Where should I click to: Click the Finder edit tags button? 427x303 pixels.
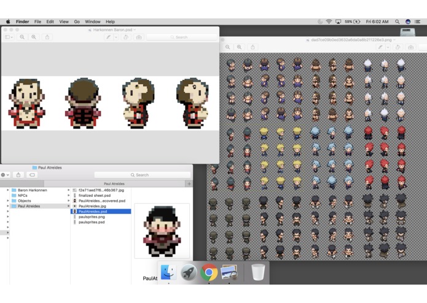click(32, 175)
